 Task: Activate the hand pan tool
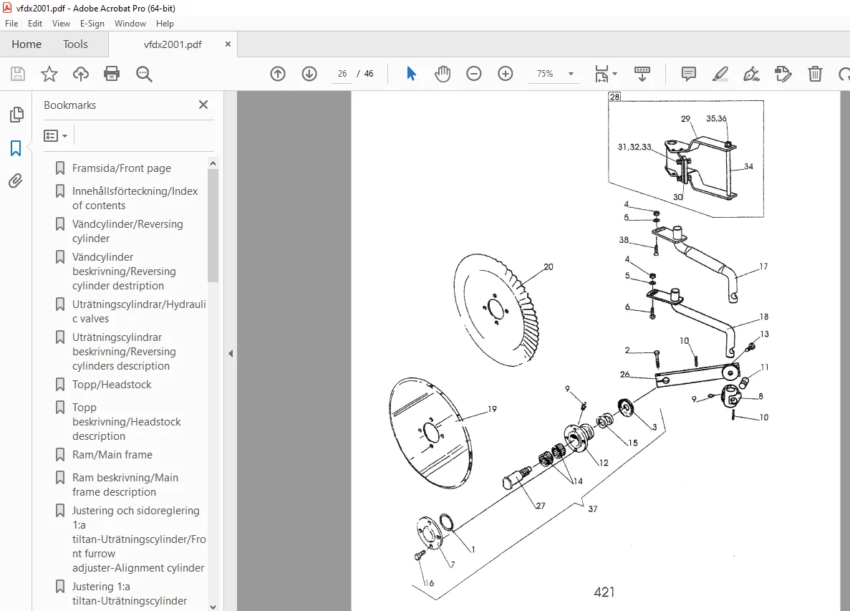coord(443,74)
